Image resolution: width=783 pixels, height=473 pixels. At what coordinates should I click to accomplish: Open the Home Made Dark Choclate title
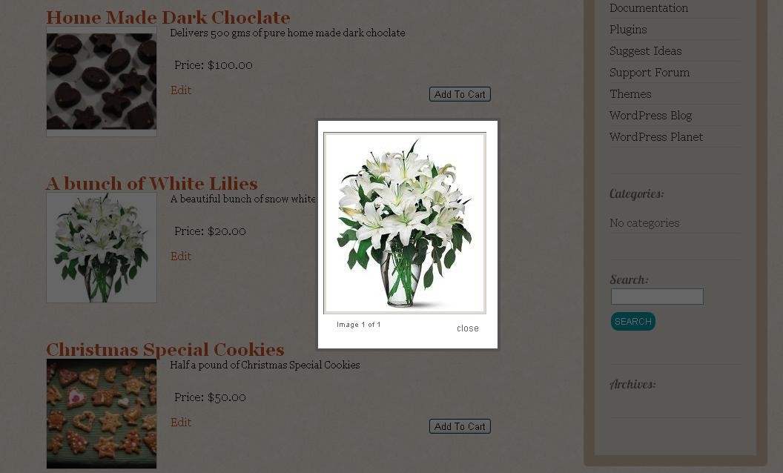tap(168, 18)
